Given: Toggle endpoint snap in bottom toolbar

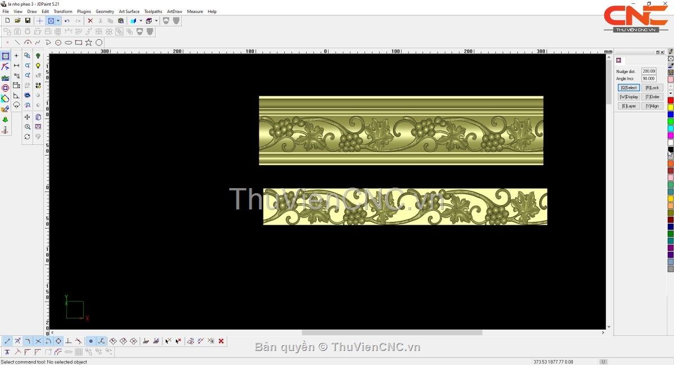Looking at the screenshot, I should click(x=7, y=341).
